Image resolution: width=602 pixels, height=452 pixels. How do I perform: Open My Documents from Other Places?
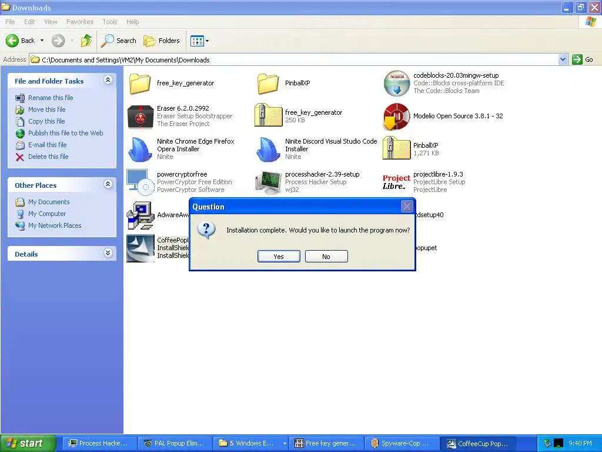point(48,202)
